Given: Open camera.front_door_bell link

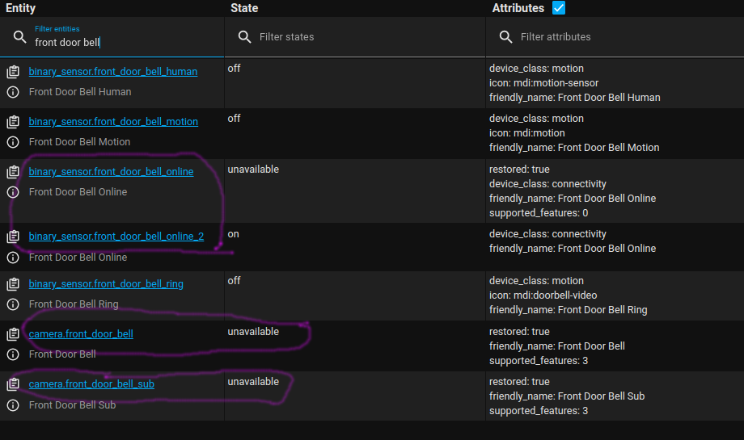Looking at the screenshot, I should [x=81, y=334].
